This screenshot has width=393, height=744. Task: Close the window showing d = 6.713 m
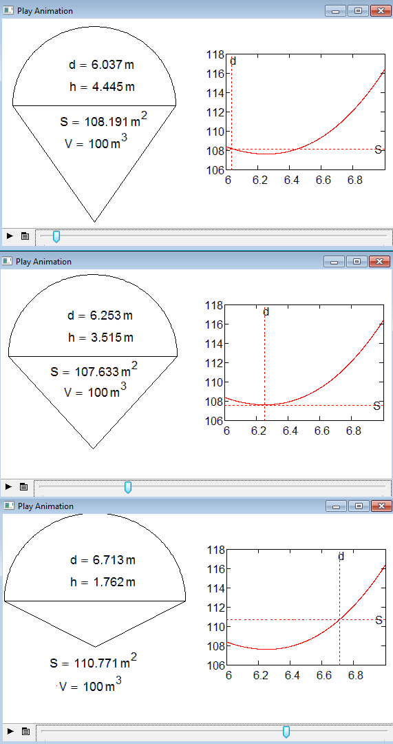(382, 506)
